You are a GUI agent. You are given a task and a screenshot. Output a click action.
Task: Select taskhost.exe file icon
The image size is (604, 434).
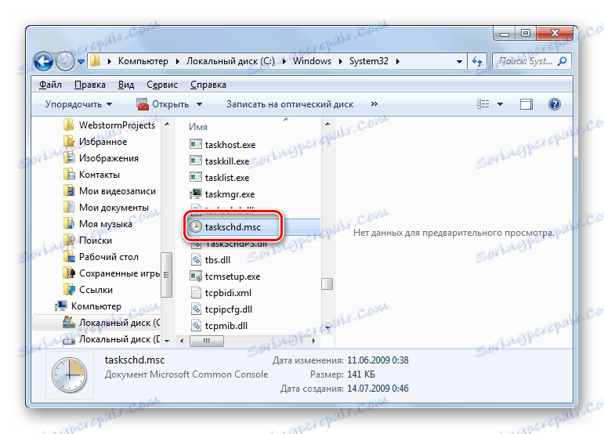coord(196,144)
